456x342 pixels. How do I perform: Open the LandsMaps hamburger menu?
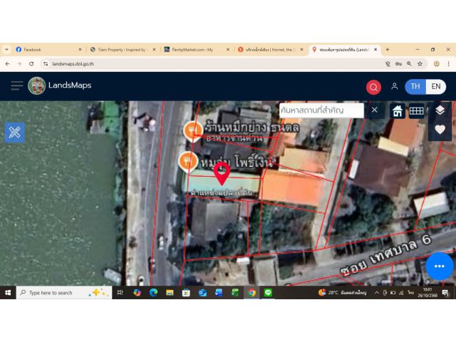coord(17,85)
